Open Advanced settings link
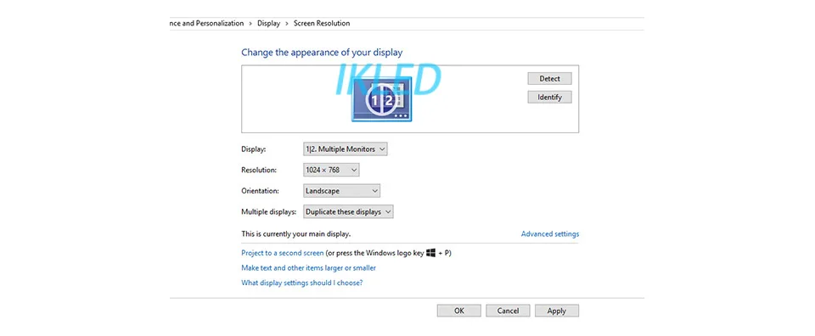 pyautogui.click(x=550, y=233)
